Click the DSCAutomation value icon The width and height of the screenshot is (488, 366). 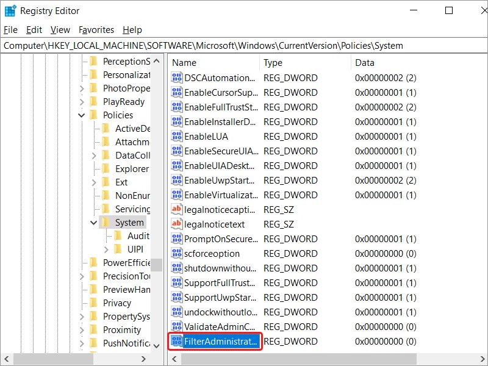click(177, 77)
